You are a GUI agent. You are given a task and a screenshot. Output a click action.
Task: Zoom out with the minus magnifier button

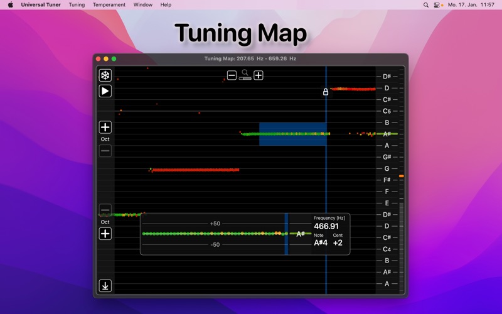click(232, 75)
